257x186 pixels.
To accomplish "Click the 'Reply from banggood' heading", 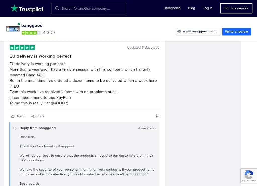I will 37,128.
